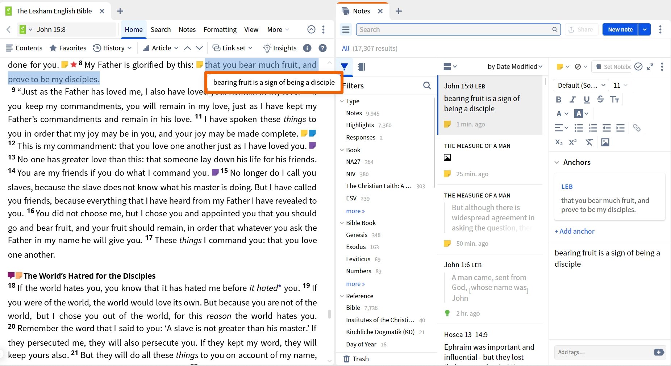Show the notebooks sidebar view
This screenshot has width=671, height=366.
point(361,67)
